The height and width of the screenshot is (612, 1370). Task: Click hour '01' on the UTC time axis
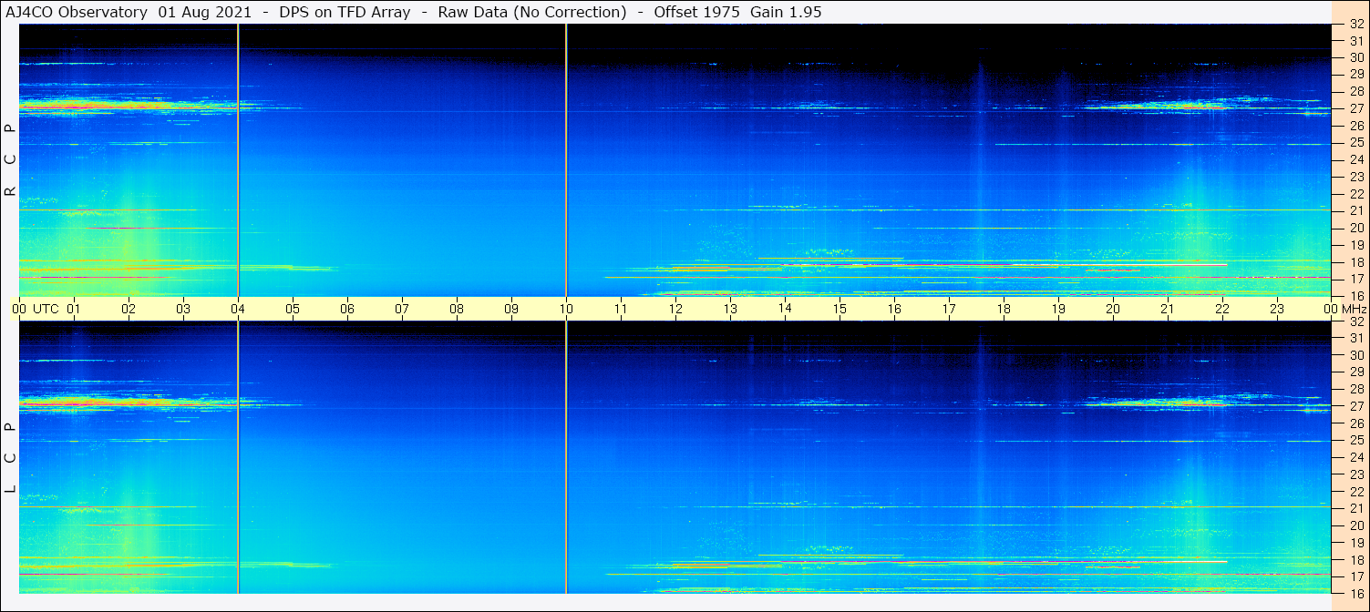[74, 310]
